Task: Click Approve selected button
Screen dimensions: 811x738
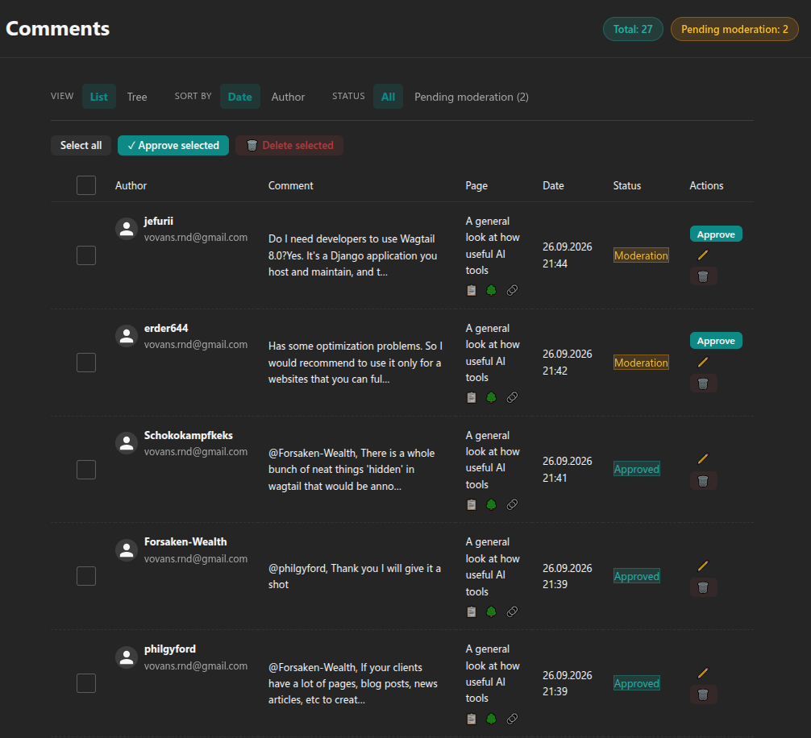Action: tap(173, 145)
